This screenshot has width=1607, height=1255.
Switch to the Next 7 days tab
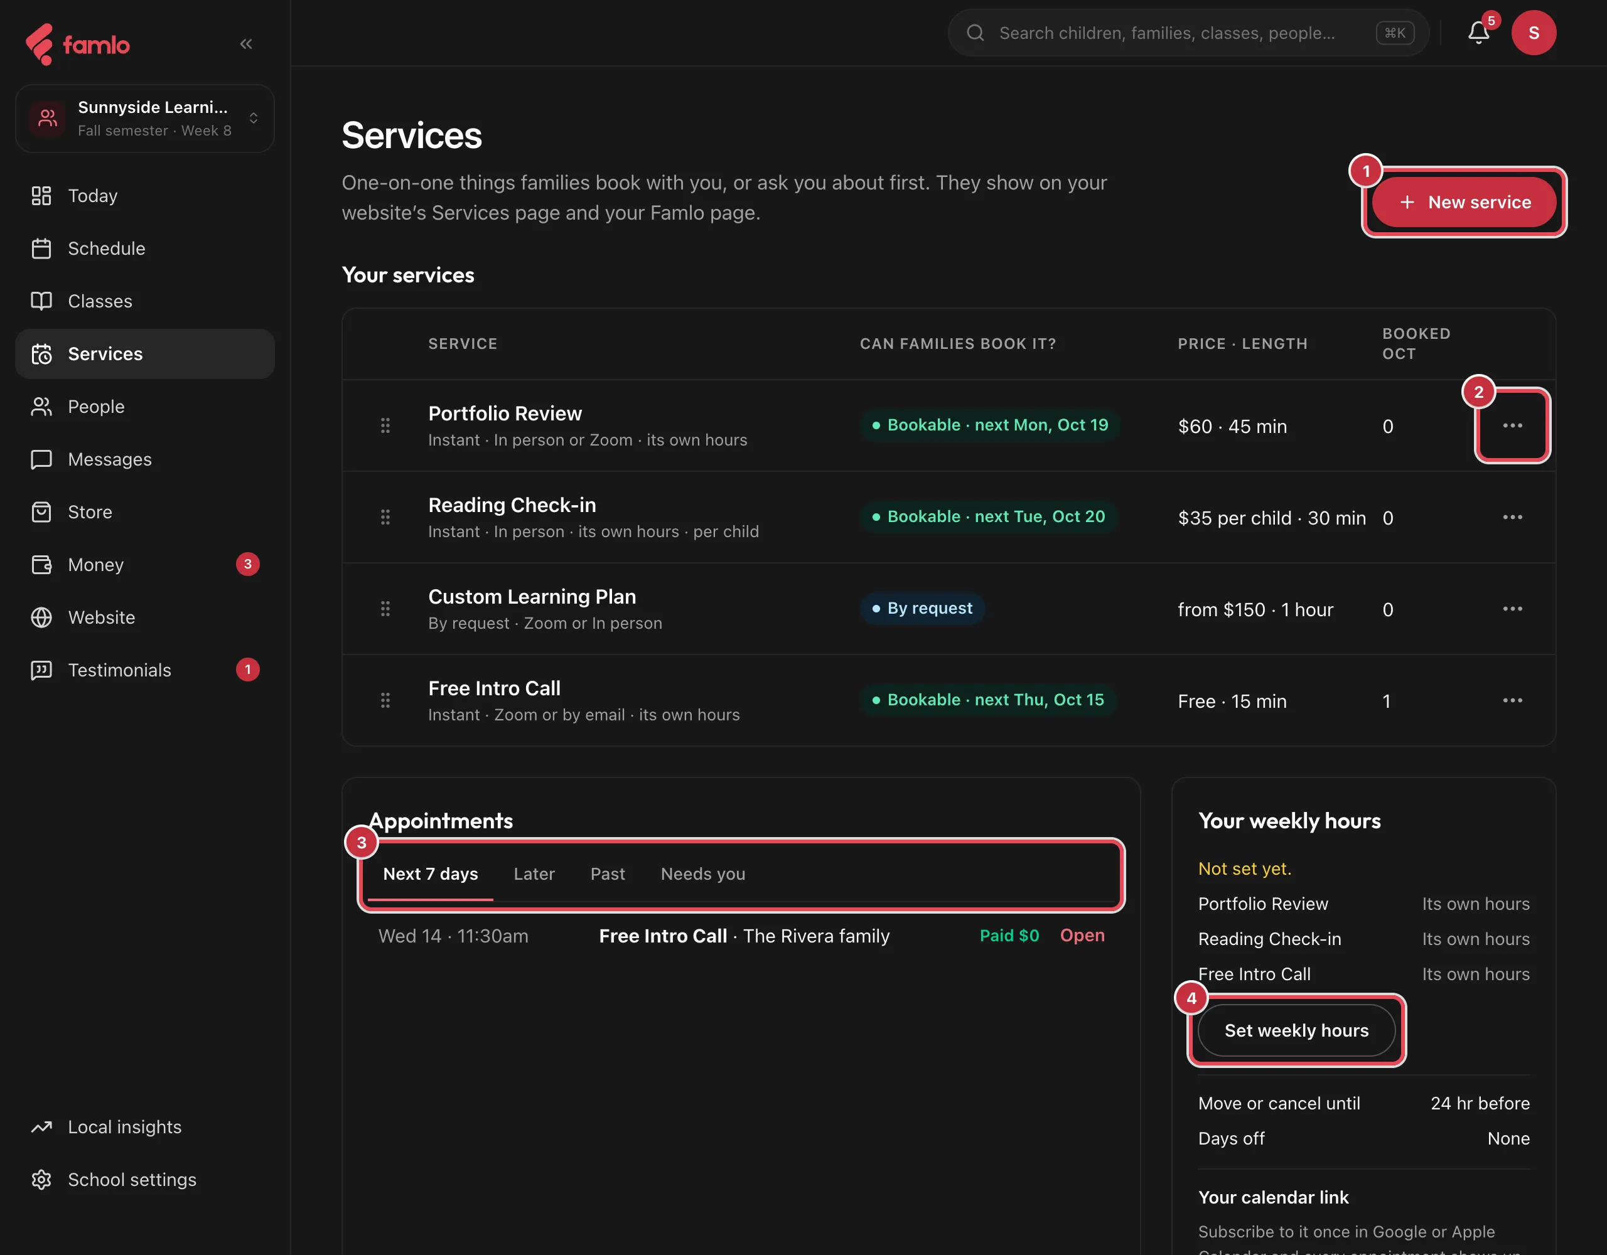[x=431, y=874]
